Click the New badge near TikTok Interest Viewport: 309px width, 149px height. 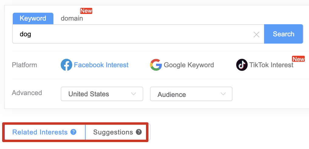[298, 59]
